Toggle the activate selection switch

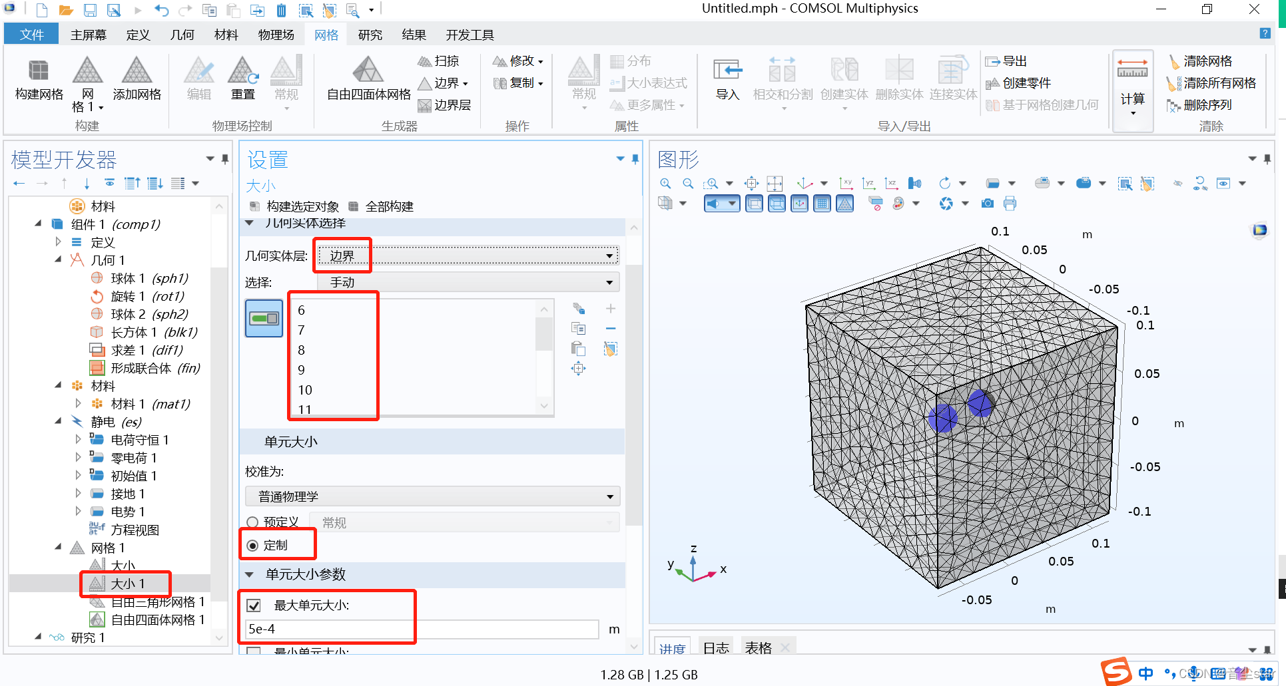pos(264,319)
